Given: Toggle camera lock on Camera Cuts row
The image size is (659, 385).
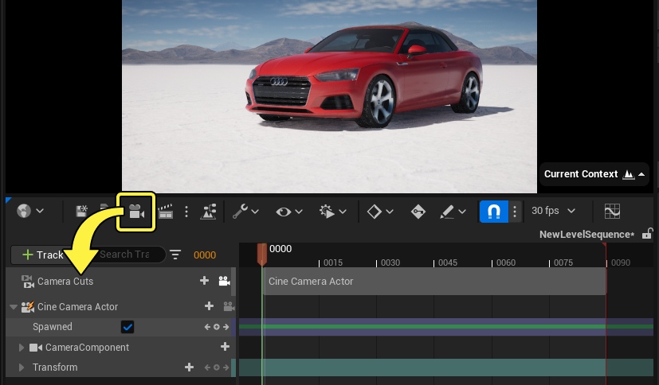Looking at the screenshot, I should click(x=224, y=281).
